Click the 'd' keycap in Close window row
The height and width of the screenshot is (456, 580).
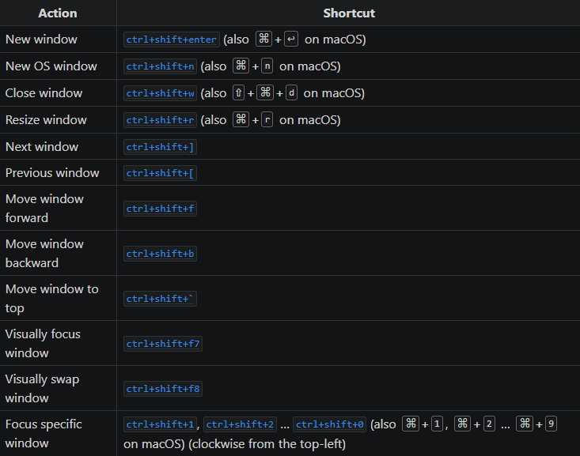291,93
